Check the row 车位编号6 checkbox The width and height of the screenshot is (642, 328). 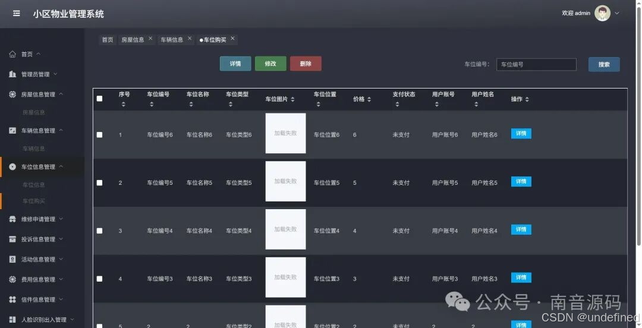(99, 135)
